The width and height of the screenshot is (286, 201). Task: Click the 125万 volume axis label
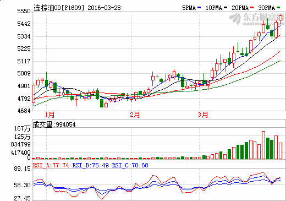pos(22,137)
